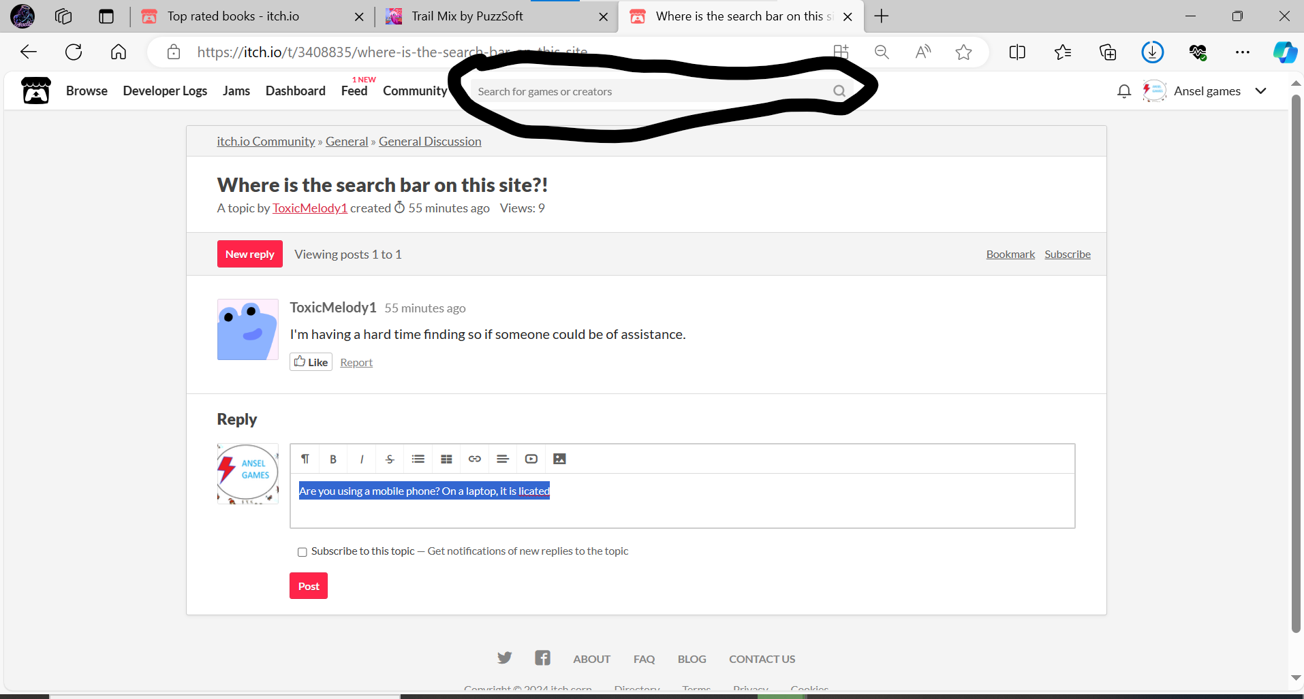The image size is (1304, 699).
Task: Click the paragraph format icon in the editor
Action: tap(305, 459)
